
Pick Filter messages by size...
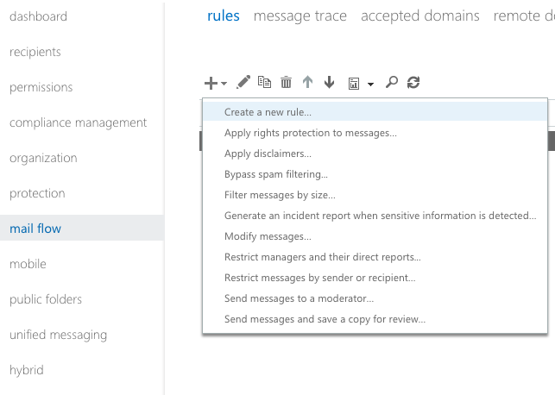click(x=375, y=195)
